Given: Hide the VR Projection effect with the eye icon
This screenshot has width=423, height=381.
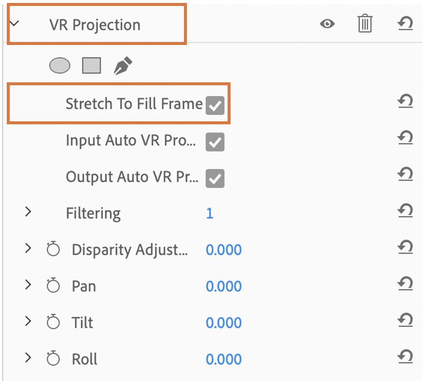Looking at the screenshot, I should [327, 24].
